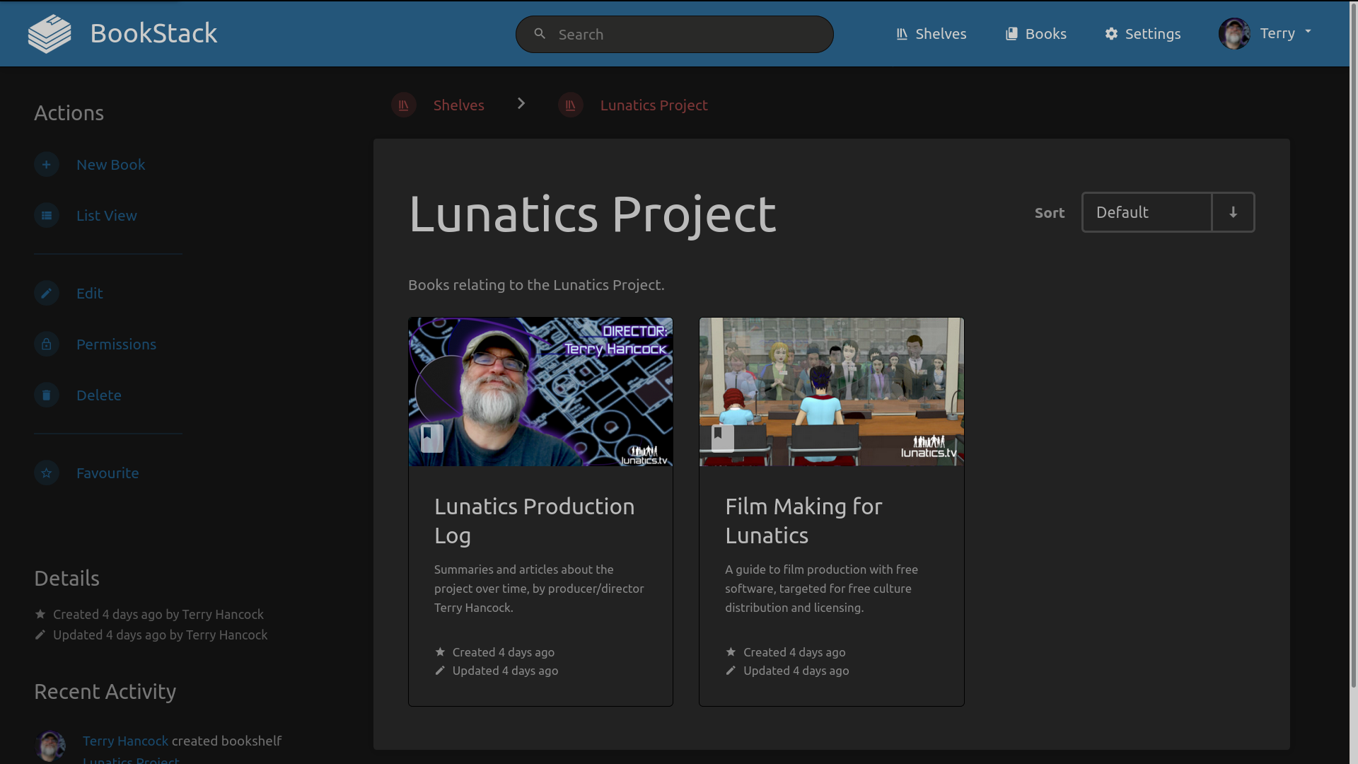Toggle sort direction arrow button
This screenshot has width=1358, height=764.
(x=1233, y=212)
